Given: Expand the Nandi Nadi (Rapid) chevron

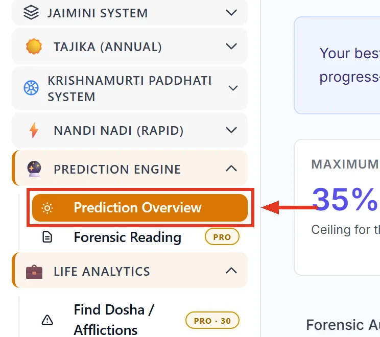Looking at the screenshot, I should tap(231, 130).
